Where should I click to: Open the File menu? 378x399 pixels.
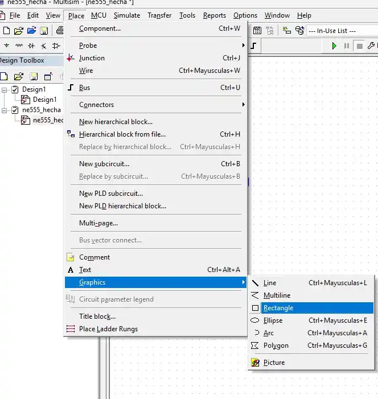14,15
